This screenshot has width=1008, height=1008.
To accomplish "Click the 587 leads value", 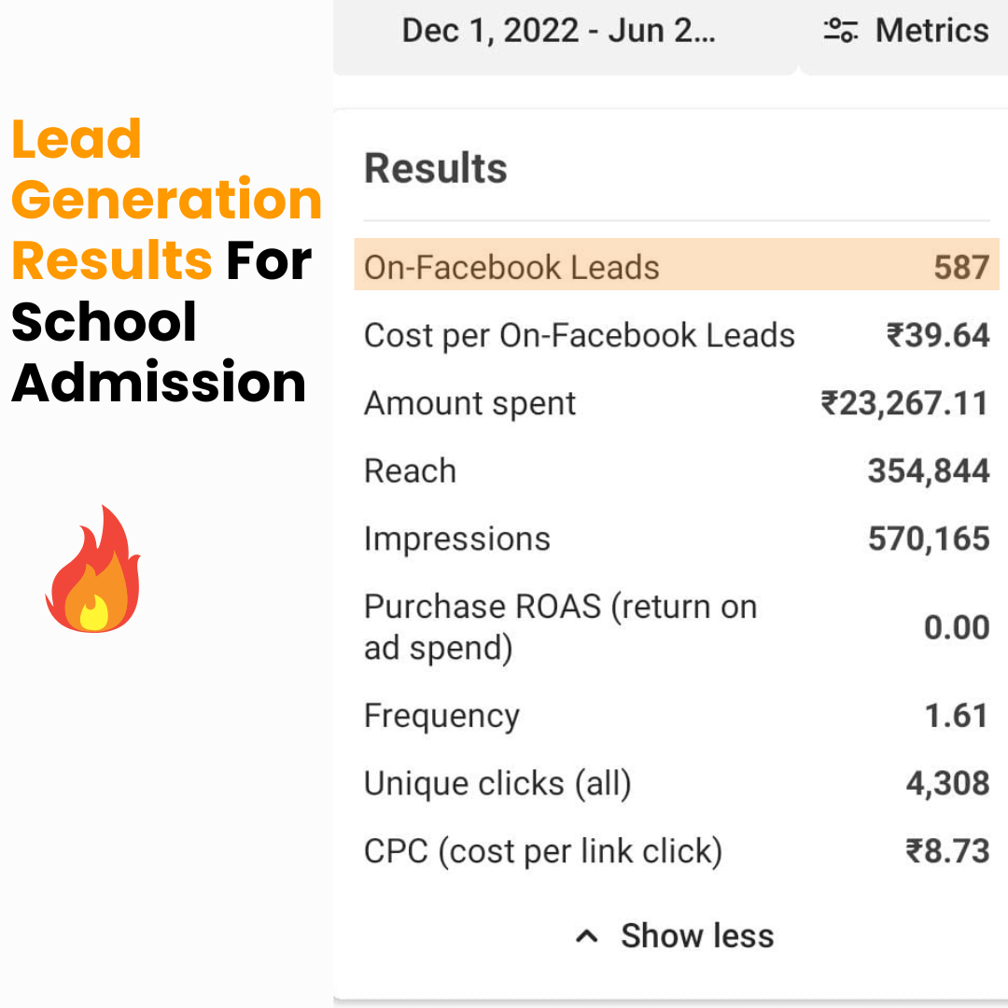I will point(961,267).
